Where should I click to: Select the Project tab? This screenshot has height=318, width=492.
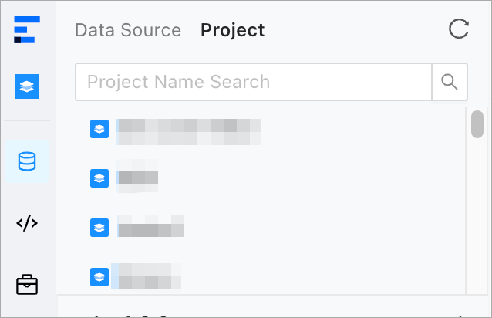pyautogui.click(x=232, y=30)
